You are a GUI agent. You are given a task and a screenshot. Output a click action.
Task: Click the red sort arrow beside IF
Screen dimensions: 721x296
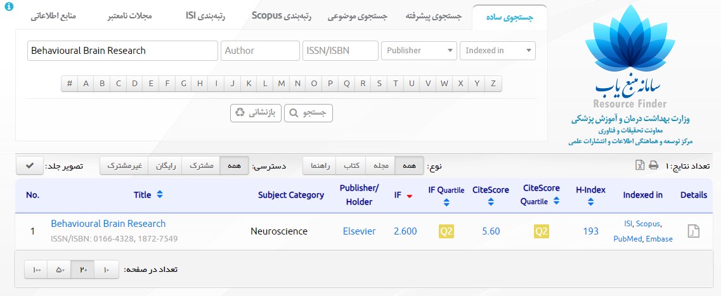click(x=410, y=196)
